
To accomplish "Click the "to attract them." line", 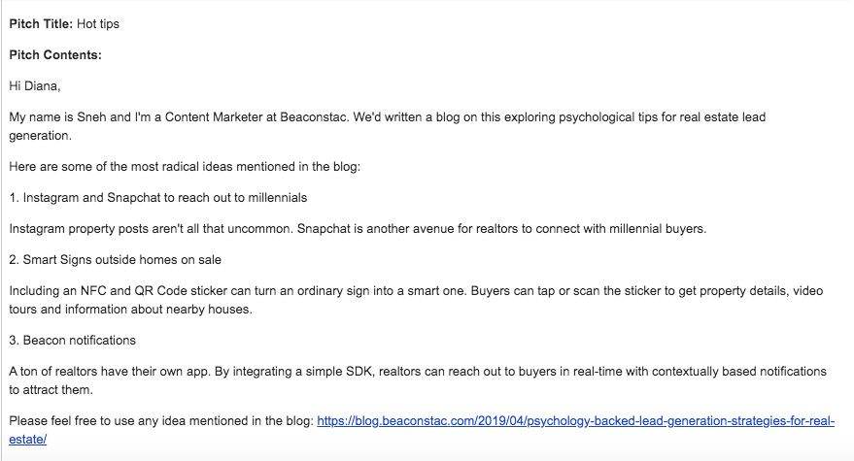I will pyautogui.click(x=51, y=390).
